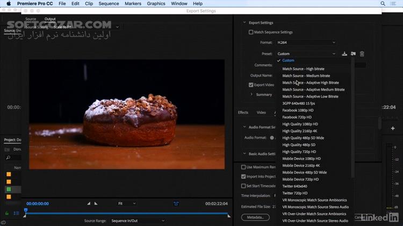Image resolution: width=403 pixels, height=226 pixels.
Task: Open the Effects tab
Action: click(x=243, y=112)
